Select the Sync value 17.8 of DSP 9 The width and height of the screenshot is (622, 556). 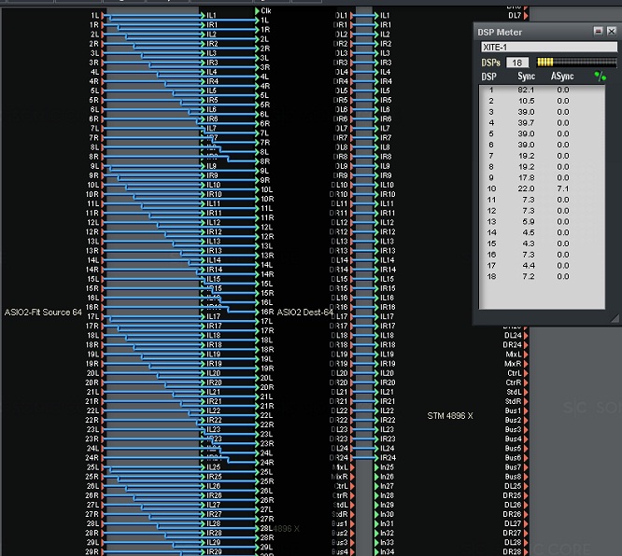pos(527,177)
